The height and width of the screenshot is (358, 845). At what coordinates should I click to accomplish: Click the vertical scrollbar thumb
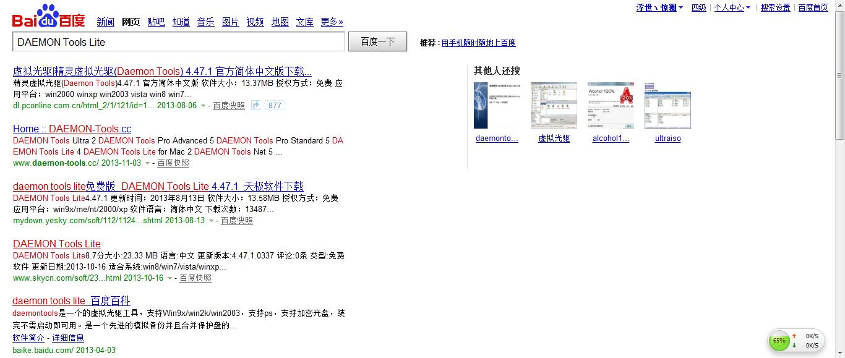839,75
